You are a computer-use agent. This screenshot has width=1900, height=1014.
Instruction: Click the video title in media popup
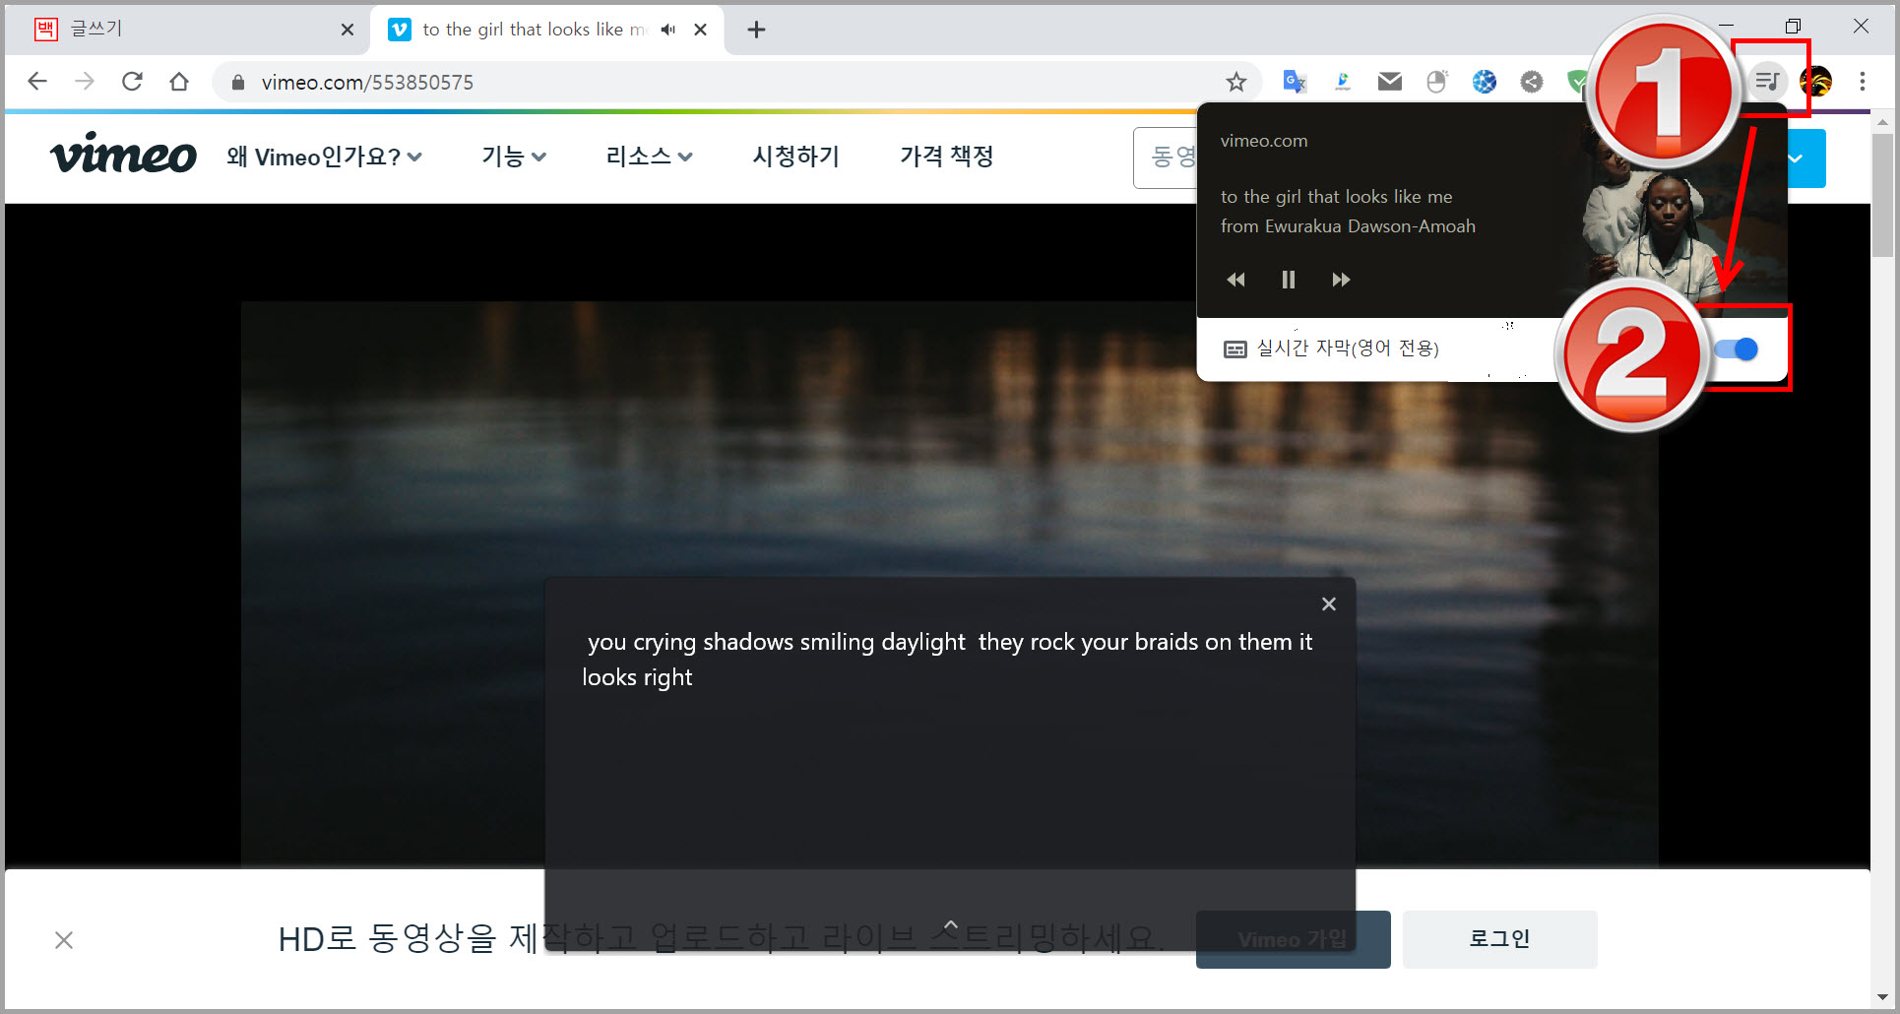[1336, 197]
